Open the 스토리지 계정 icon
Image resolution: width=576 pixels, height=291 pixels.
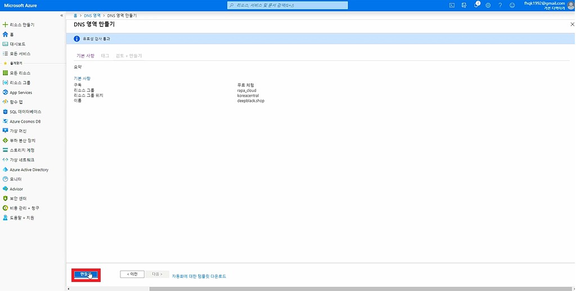coord(5,150)
